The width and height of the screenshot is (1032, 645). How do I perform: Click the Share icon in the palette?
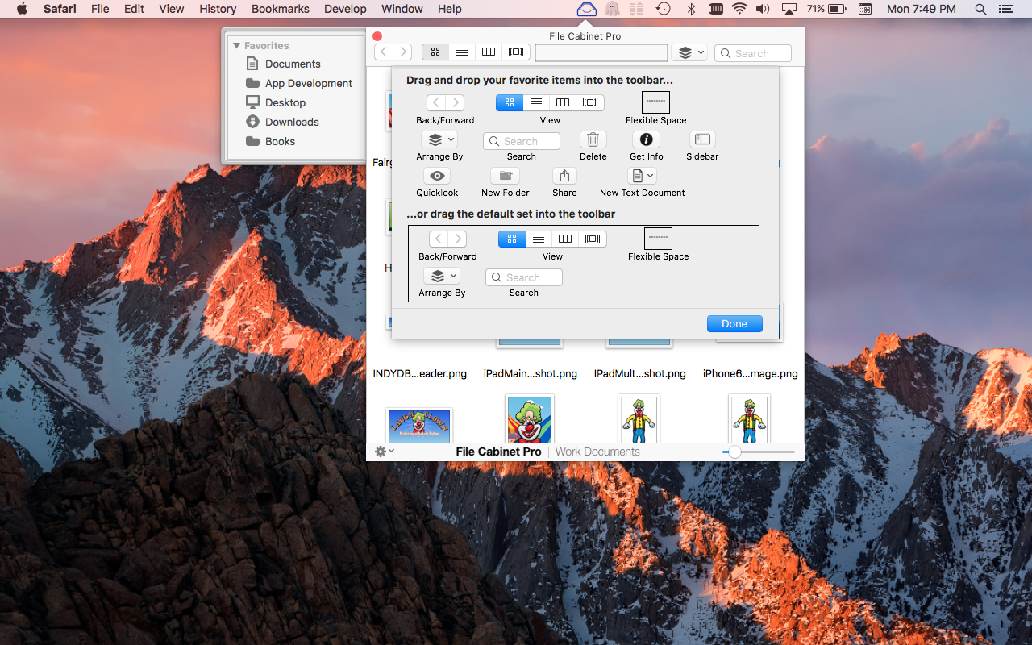click(564, 176)
